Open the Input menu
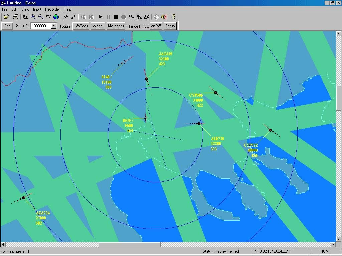This screenshot has width=342, height=256. click(x=37, y=9)
